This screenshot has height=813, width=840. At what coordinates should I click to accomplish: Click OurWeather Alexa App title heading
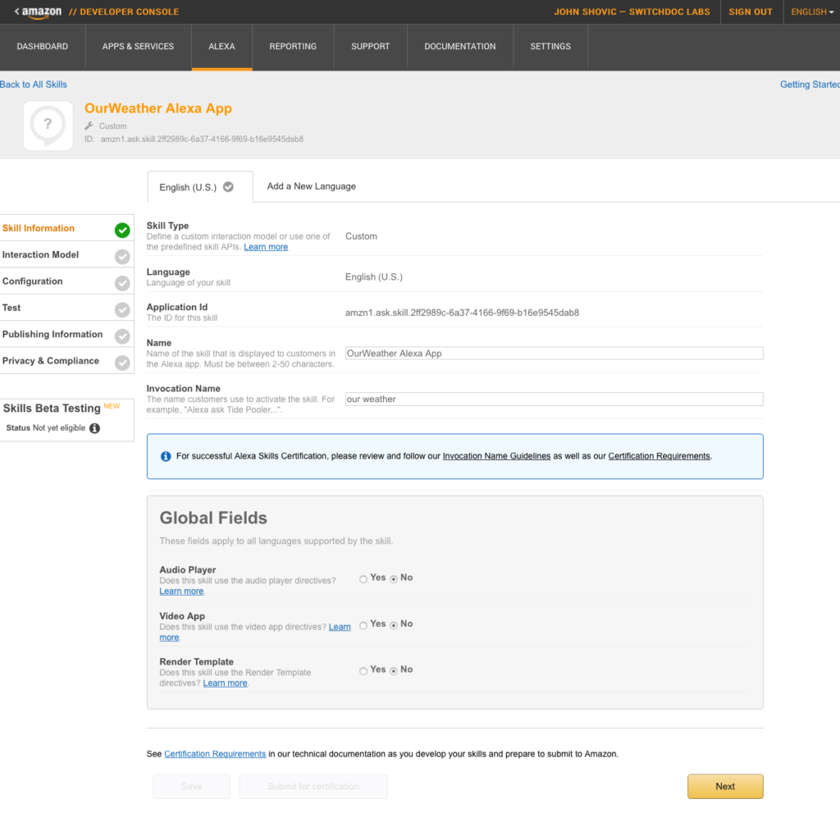(x=158, y=109)
